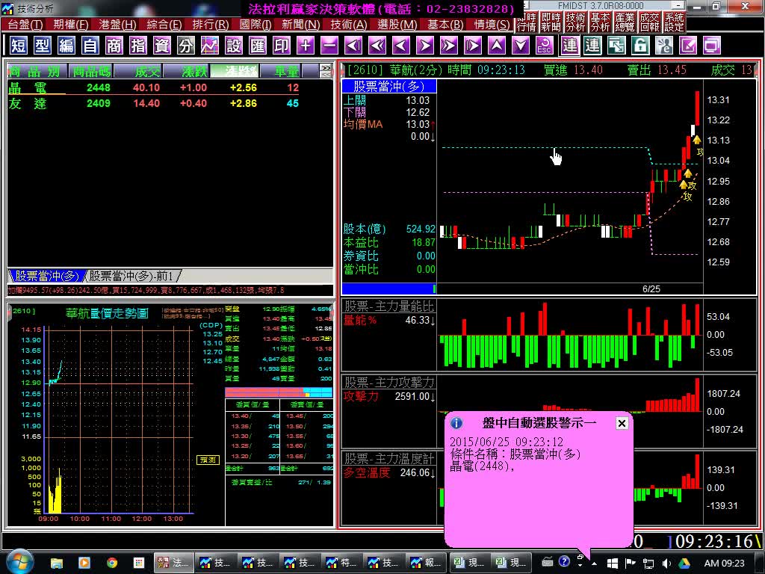Viewport: 765px width, 574px height.
Task: Click the green window-resize toolbar icon
Action: (616, 46)
